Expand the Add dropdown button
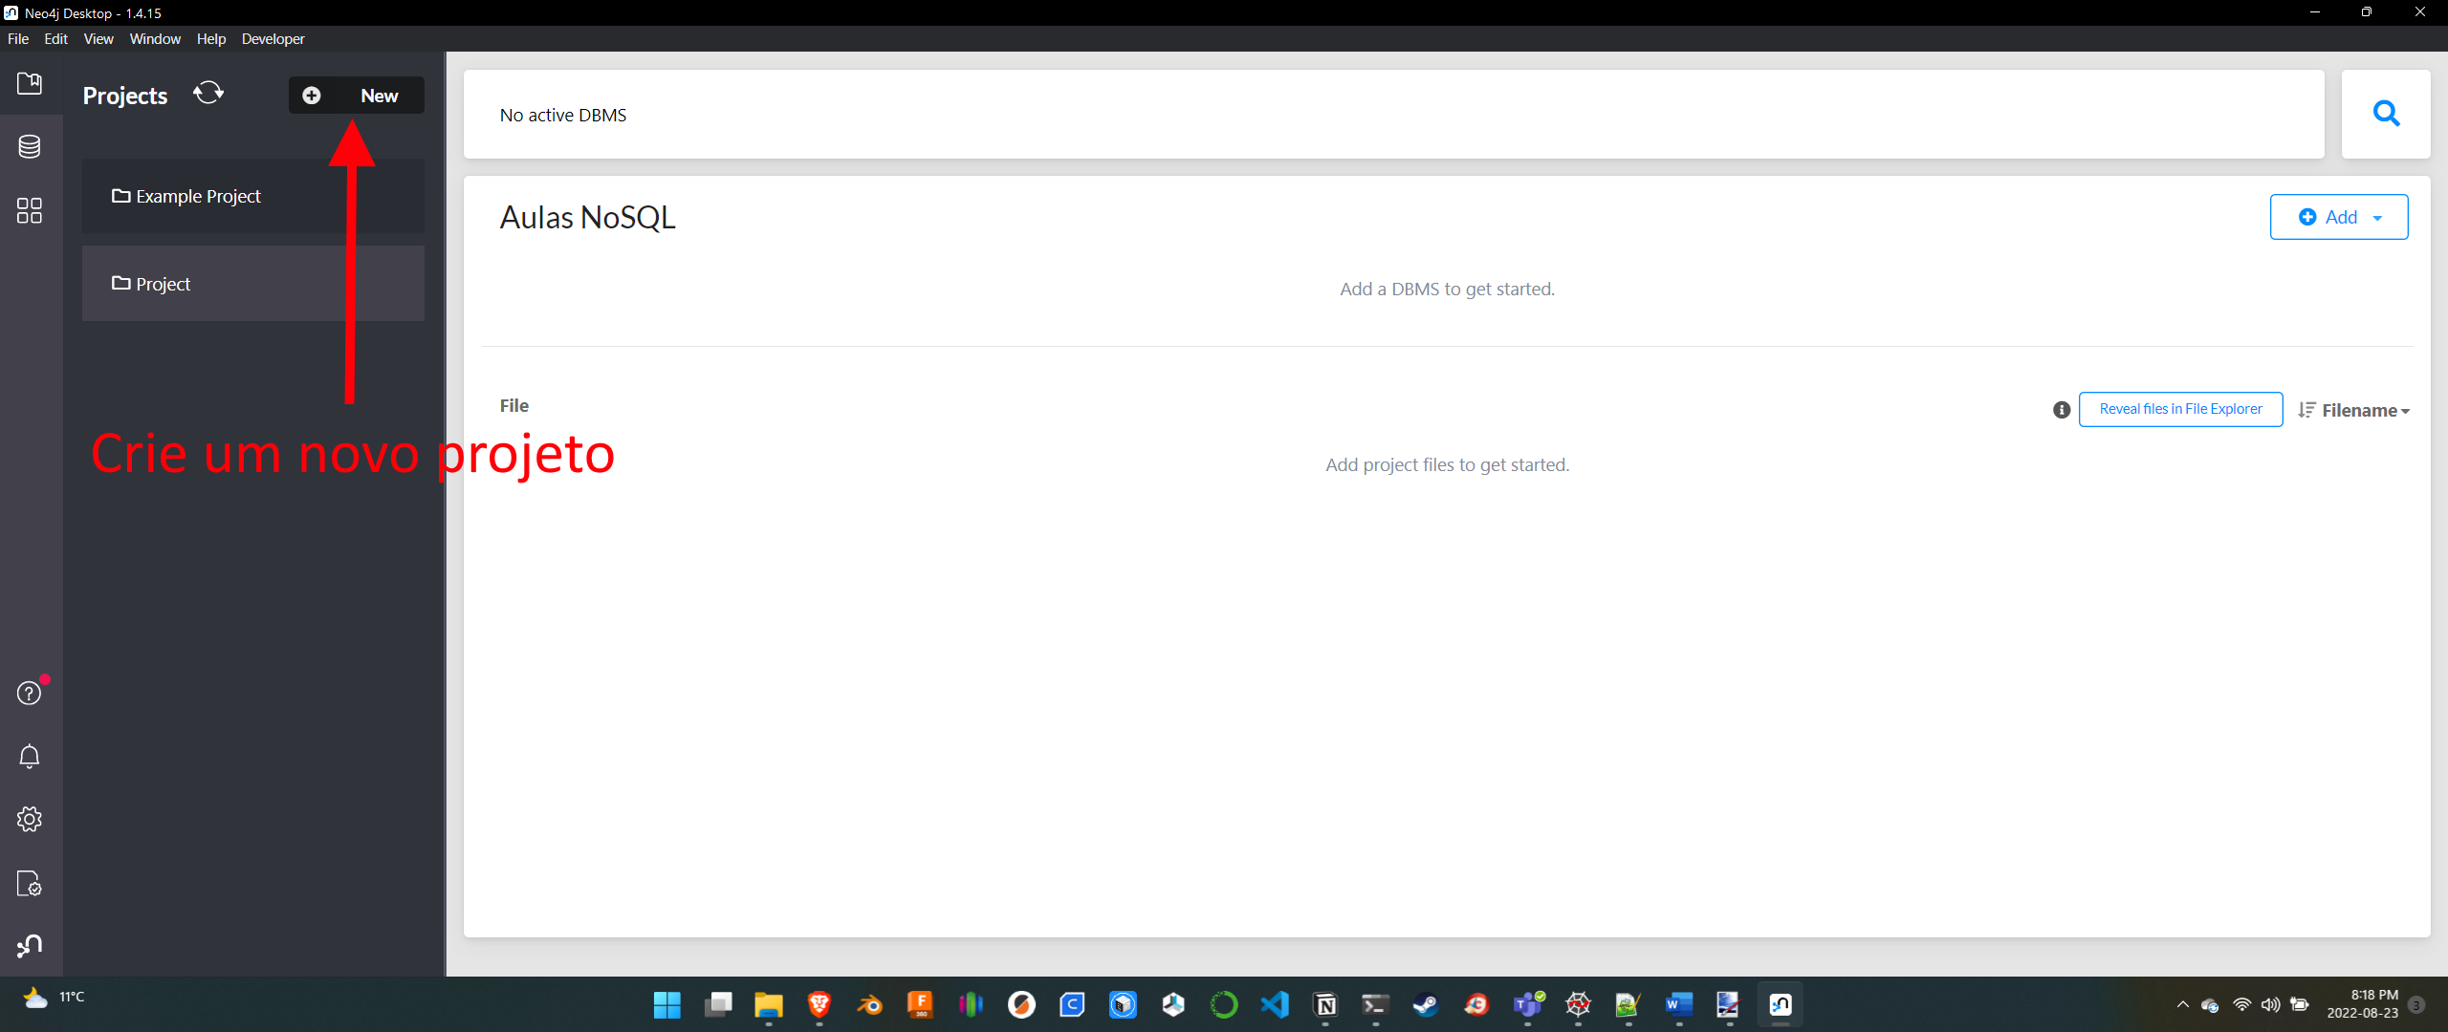Image resolution: width=2448 pixels, height=1032 pixels. tap(2339, 218)
